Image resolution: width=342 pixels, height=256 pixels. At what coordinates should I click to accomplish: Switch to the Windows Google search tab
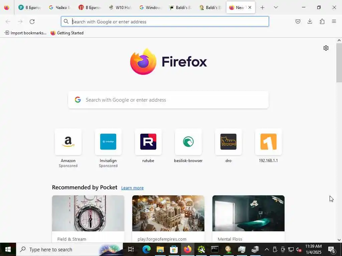150,8
